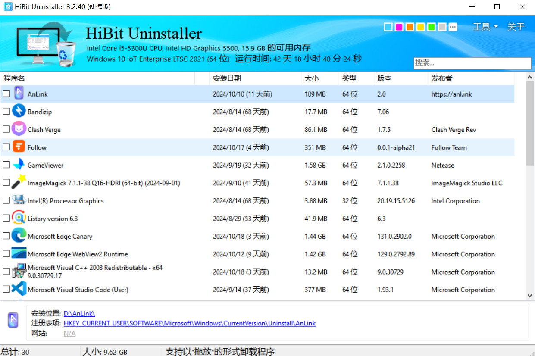The image size is (535, 356).
Task: Click the Intel Processor Graphics icon
Action: [x=19, y=200]
